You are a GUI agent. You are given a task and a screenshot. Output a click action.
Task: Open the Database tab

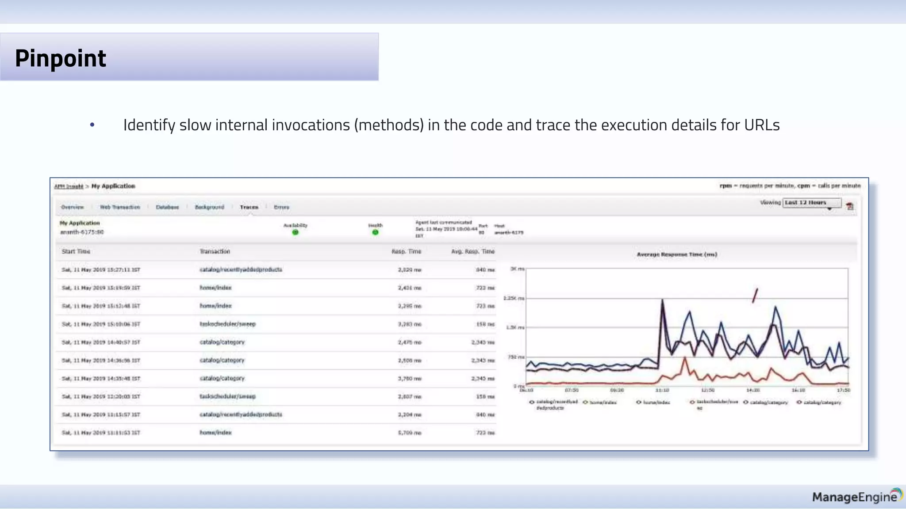point(167,207)
